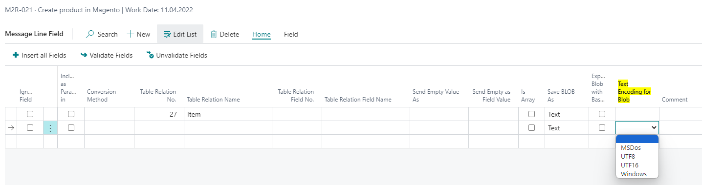
Task: Click the Search magnifier icon
Action: (90, 34)
